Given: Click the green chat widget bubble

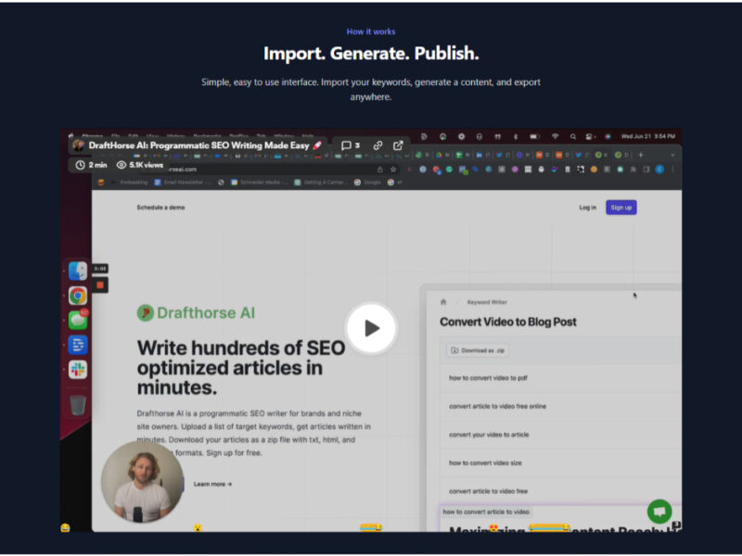Looking at the screenshot, I should pyautogui.click(x=659, y=512).
